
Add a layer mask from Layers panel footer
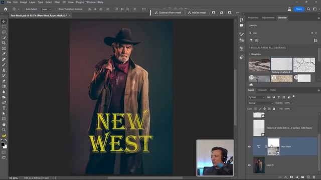click(291, 177)
